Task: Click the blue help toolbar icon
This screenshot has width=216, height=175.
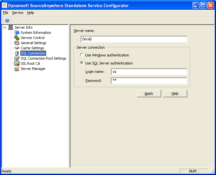Action: [7, 20]
